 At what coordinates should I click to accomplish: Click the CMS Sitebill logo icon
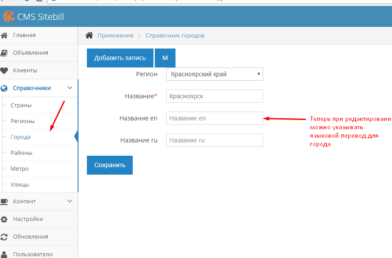[x=8, y=17]
